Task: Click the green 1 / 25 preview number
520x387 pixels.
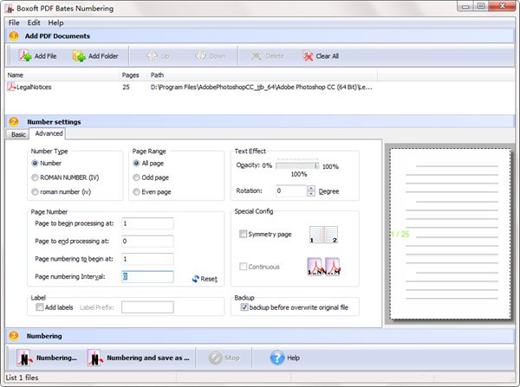Action: pyautogui.click(x=400, y=235)
